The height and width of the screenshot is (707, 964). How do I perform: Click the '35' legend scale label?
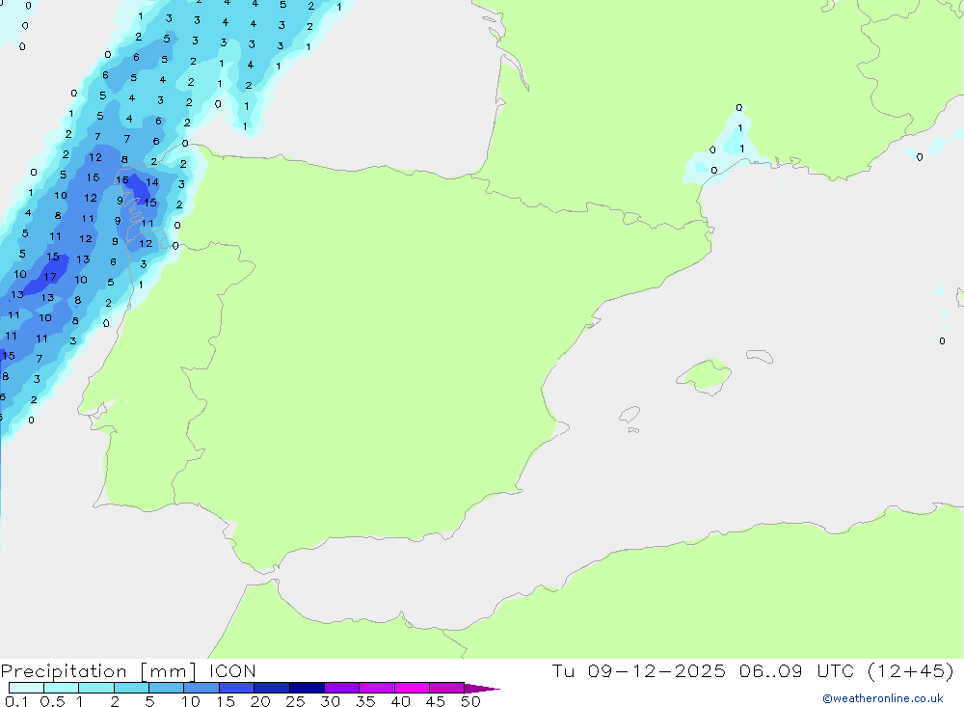(x=365, y=701)
